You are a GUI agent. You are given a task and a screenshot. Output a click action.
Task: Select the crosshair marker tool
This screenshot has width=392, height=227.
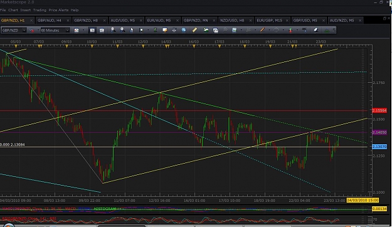click(141, 30)
